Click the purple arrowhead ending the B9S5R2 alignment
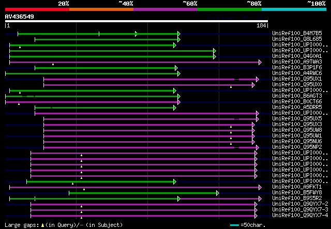This screenshot has width=331, height=229. click(x=260, y=199)
